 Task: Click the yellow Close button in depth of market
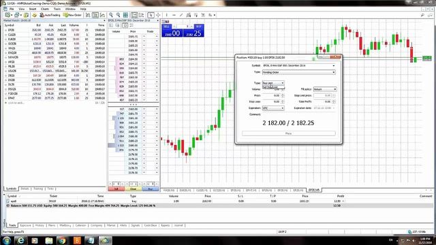point(134,189)
